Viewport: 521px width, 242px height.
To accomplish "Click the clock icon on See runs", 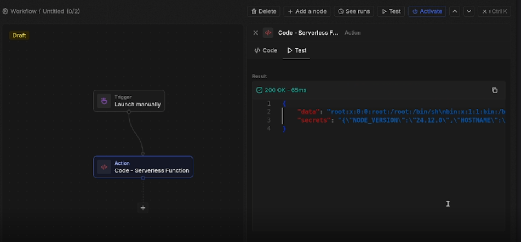I will point(342,11).
